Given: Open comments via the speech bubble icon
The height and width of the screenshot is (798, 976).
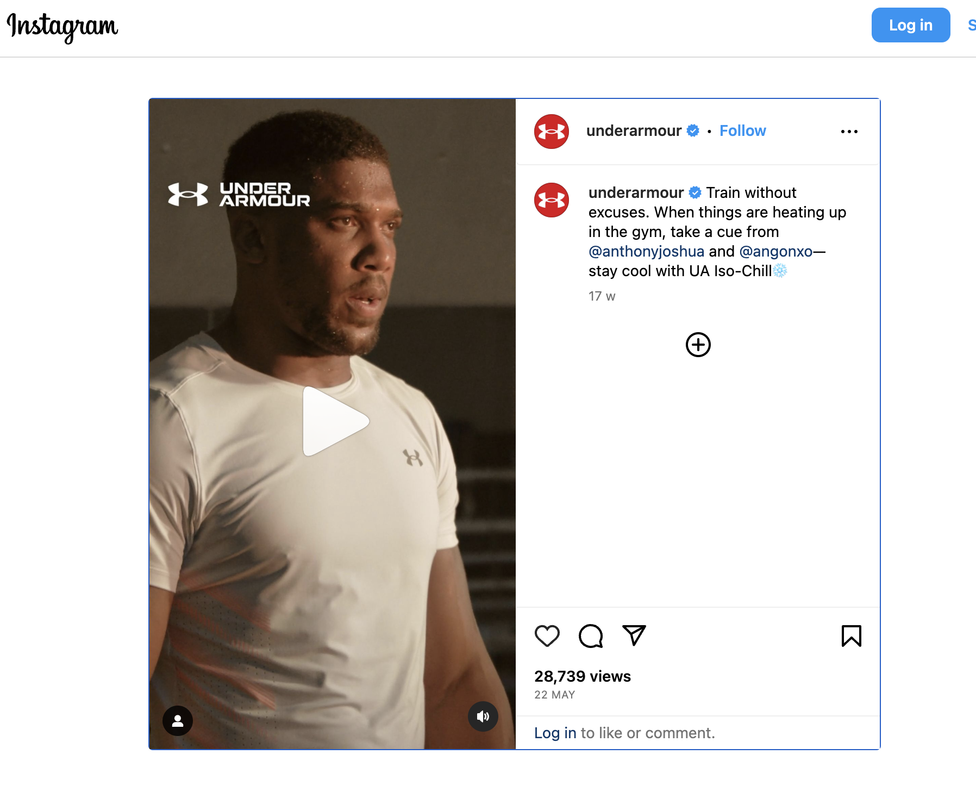Looking at the screenshot, I should pyautogui.click(x=591, y=635).
